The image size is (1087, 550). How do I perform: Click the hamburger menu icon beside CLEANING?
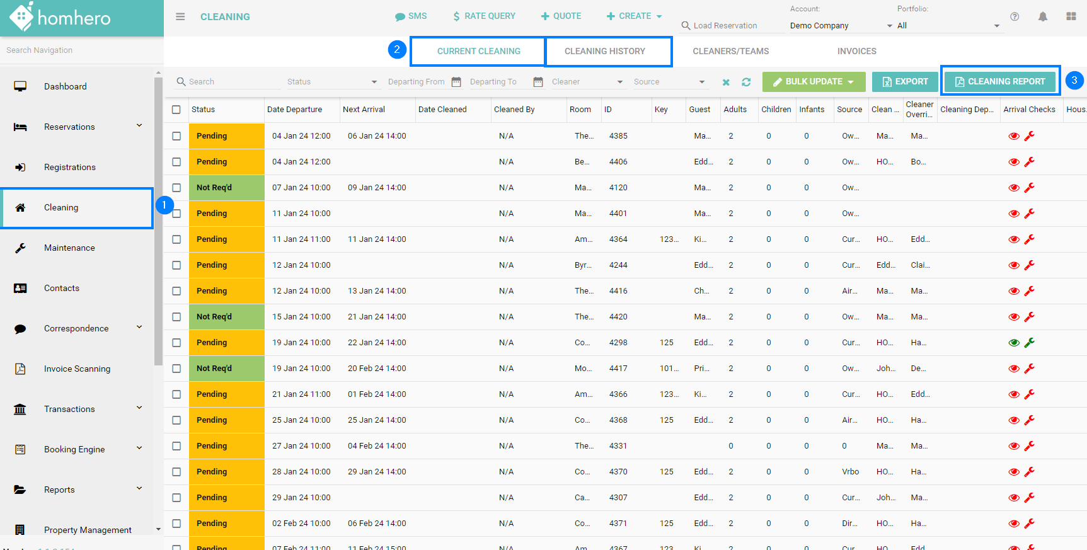tap(180, 17)
